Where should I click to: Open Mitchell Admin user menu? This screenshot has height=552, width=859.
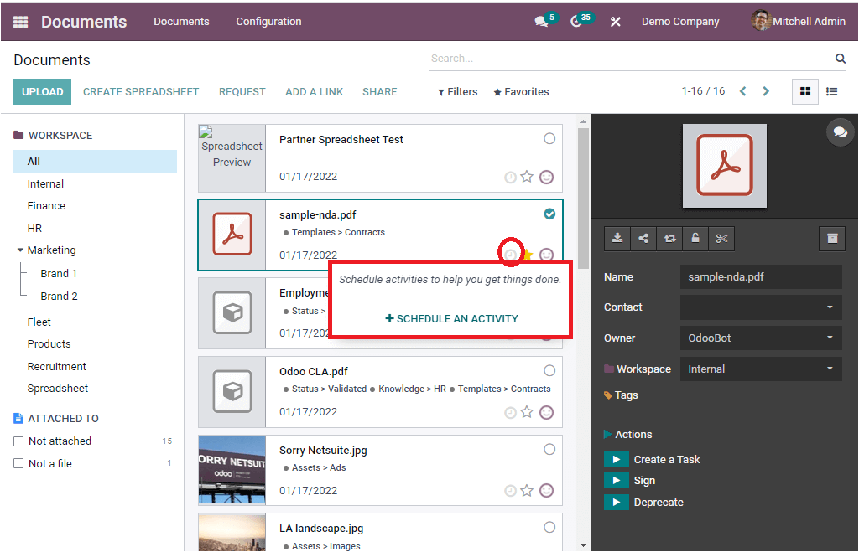[799, 21]
